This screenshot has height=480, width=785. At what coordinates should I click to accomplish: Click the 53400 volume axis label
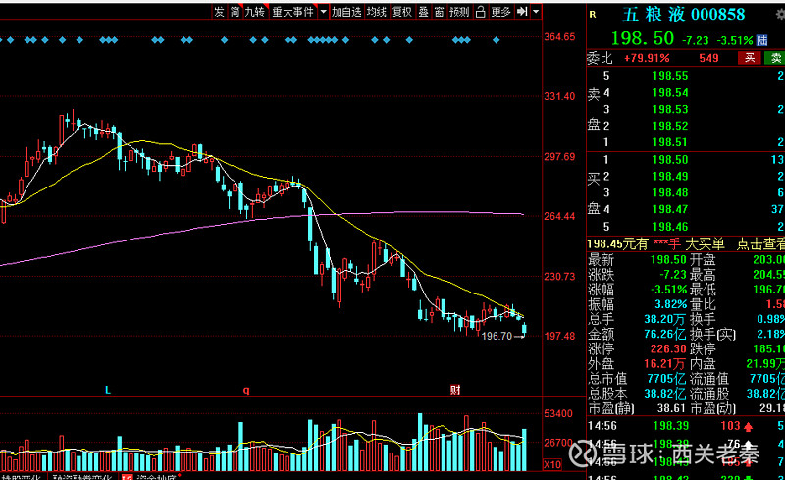[558, 414]
